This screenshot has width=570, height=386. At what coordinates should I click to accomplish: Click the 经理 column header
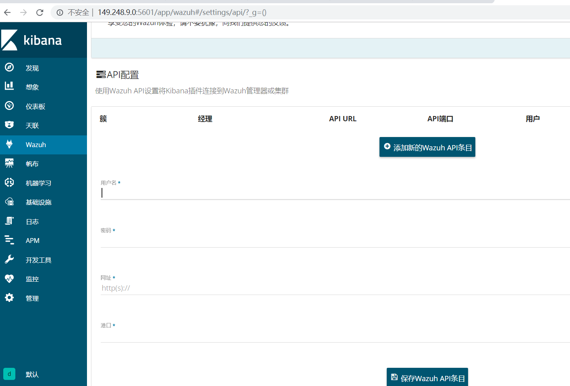(x=205, y=119)
